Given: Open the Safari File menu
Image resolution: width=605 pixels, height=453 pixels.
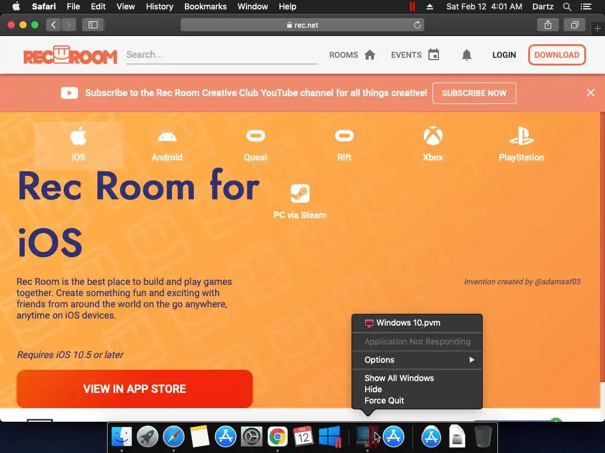Looking at the screenshot, I should click(x=73, y=6).
